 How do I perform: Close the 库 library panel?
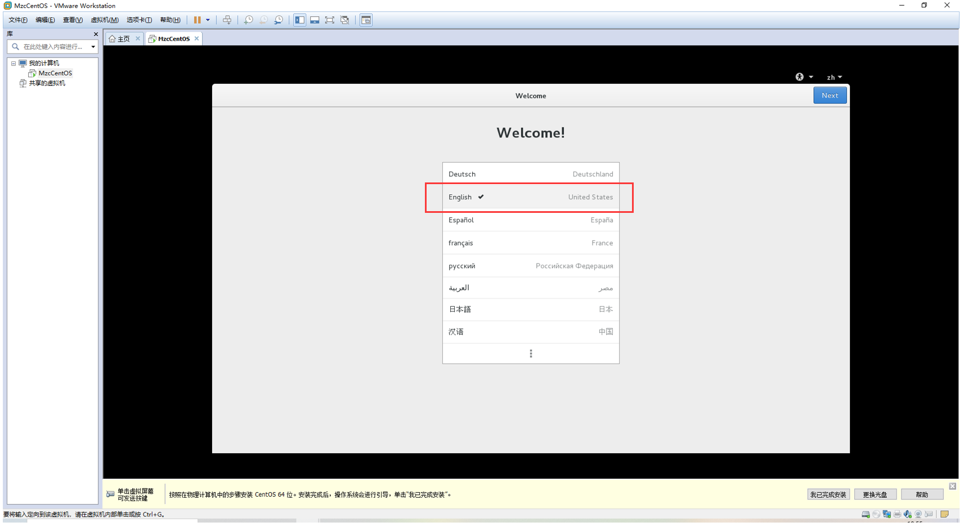[96, 34]
